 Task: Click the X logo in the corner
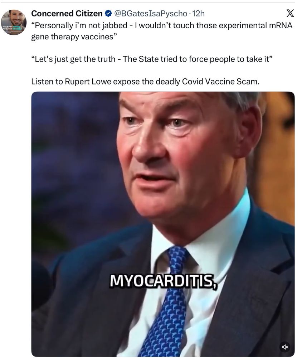coord(290,13)
